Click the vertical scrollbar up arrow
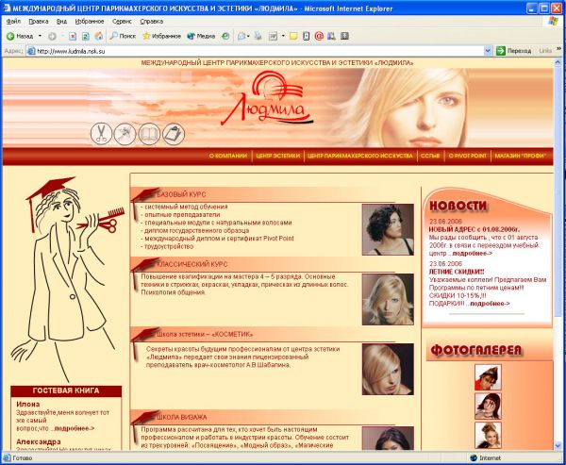The width and height of the screenshot is (566, 465). click(x=558, y=62)
